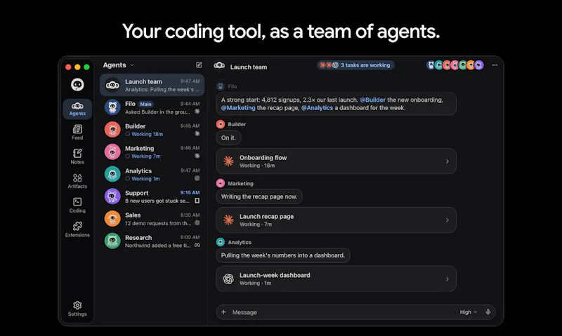Click 'Writing the recap page now.' message
Image resolution: width=562 pixels, height=336 pixels.
(x=259, y=196)
